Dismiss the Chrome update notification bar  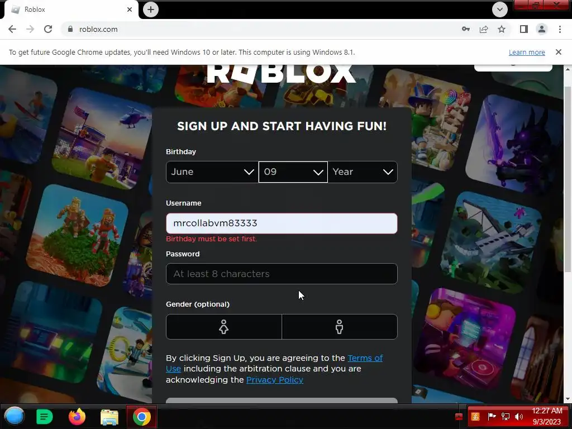(559, 52)
